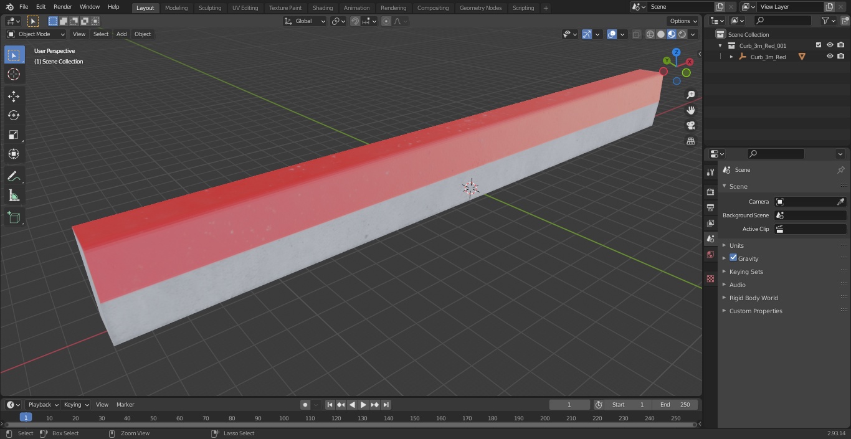This screenshot has width=851, height=439.
Task: Open the Add menu in viewport header
Action: pyautogui.click(x=121, y=34)
